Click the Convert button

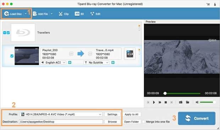(197, 118)
